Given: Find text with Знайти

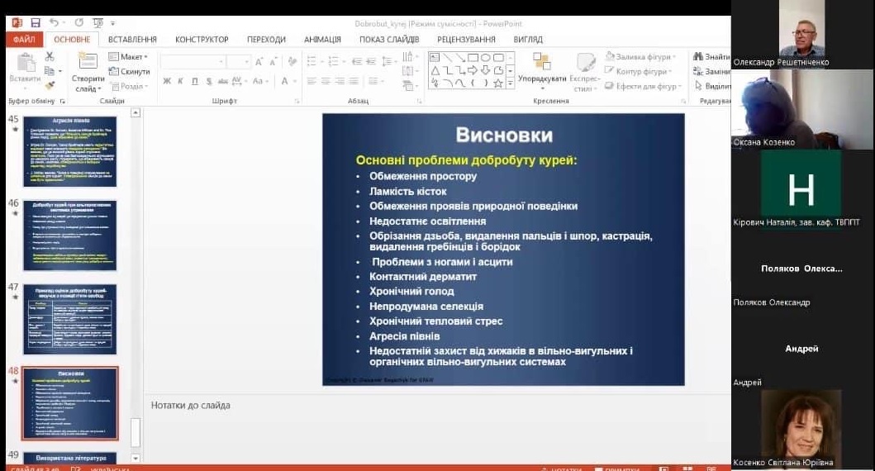Looking at the screenshot, I should point(711,56).
